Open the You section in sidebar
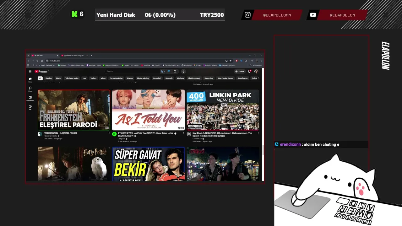Viewport: 402px width, 226px height. 30,107
